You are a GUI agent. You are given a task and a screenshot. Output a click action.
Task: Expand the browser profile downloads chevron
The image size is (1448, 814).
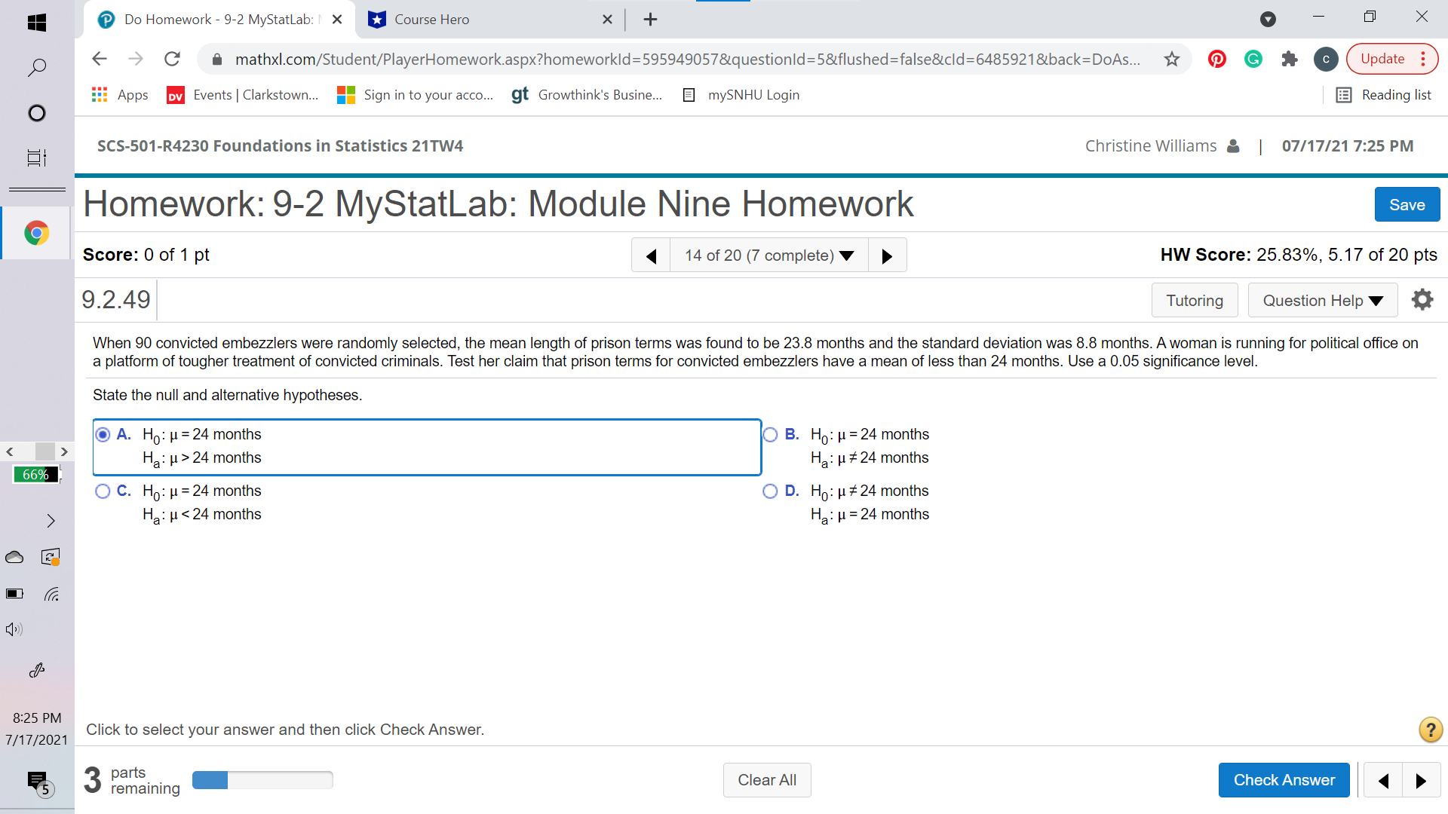click(1268, 20)
